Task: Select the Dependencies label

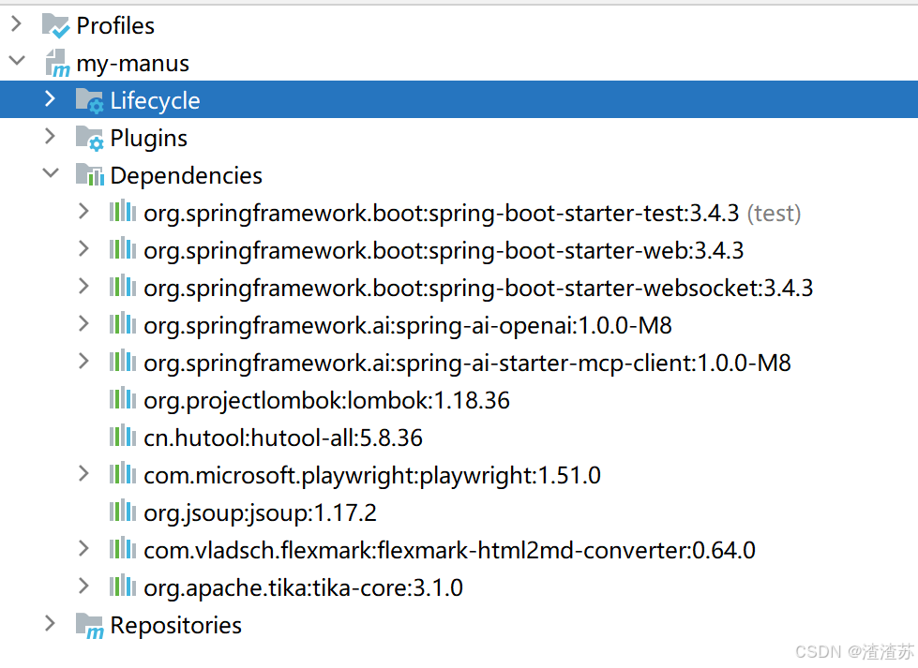Action: 187,175
